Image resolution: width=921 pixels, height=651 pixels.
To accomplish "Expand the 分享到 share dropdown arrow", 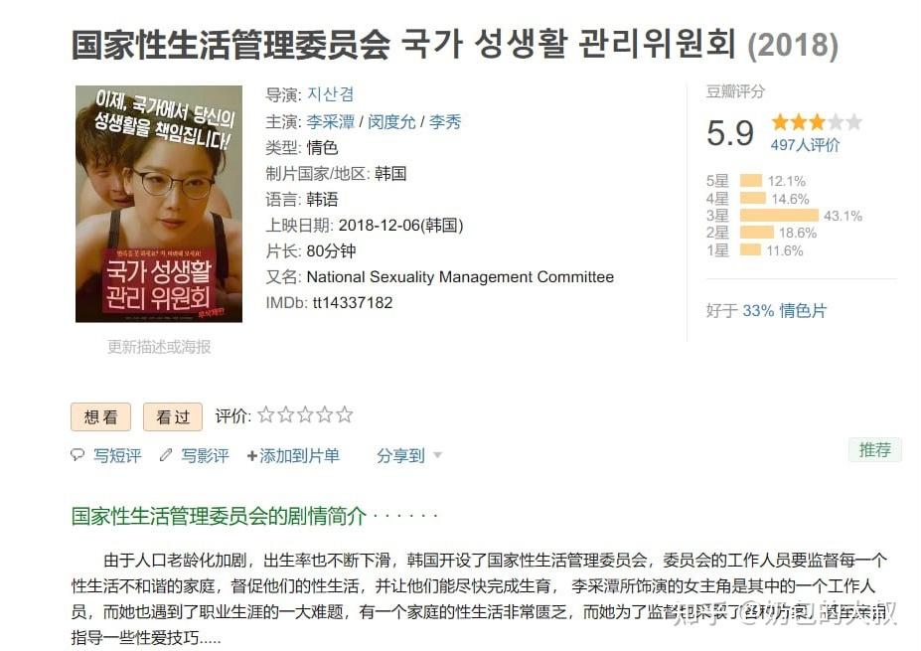I will tap(437, 455).
